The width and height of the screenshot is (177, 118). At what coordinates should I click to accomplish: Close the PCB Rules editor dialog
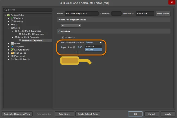click(x=172, y=2)
